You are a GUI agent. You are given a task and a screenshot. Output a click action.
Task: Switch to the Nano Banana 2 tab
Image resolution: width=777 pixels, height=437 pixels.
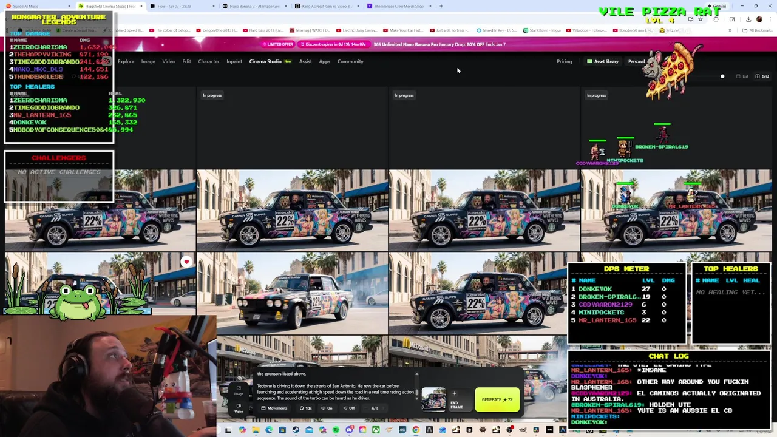point(255,6)
